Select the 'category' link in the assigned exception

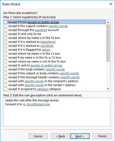pos(43,89)
